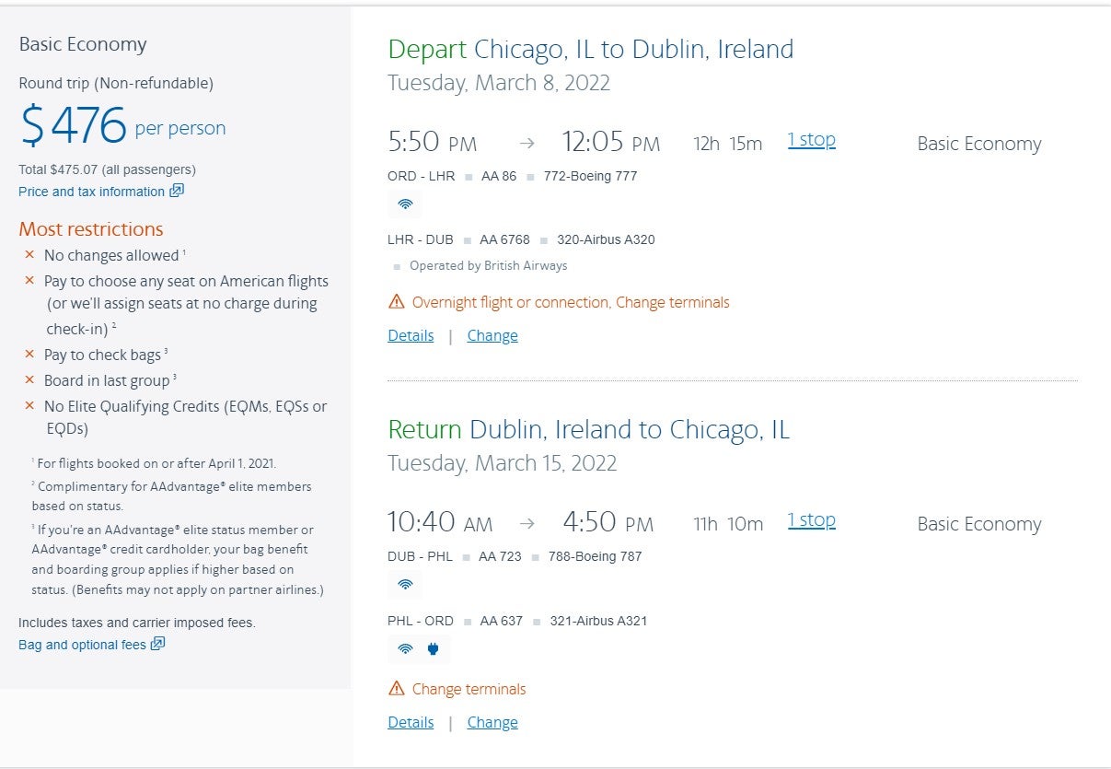Click the Basic Economy label on the departing flight

[978, 144]
